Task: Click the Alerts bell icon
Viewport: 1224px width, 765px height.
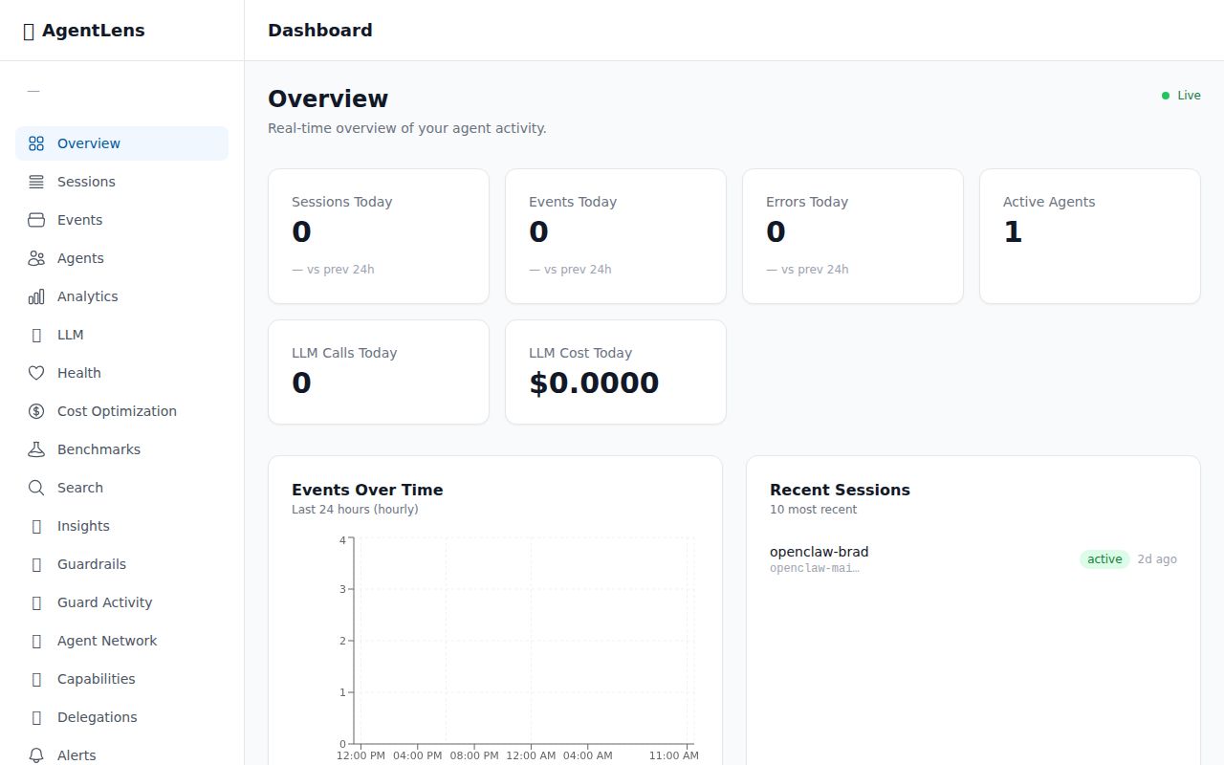Action: 36,755
